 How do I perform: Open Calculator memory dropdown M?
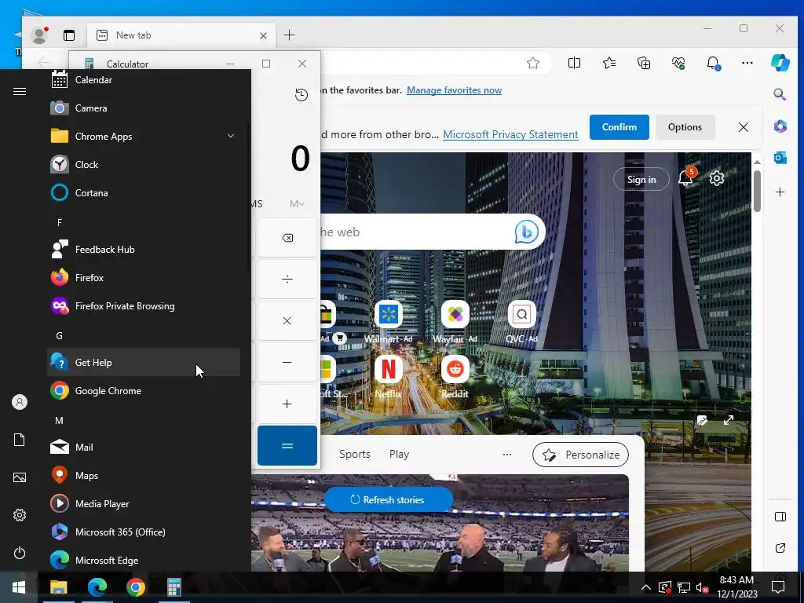click(298, 204)
